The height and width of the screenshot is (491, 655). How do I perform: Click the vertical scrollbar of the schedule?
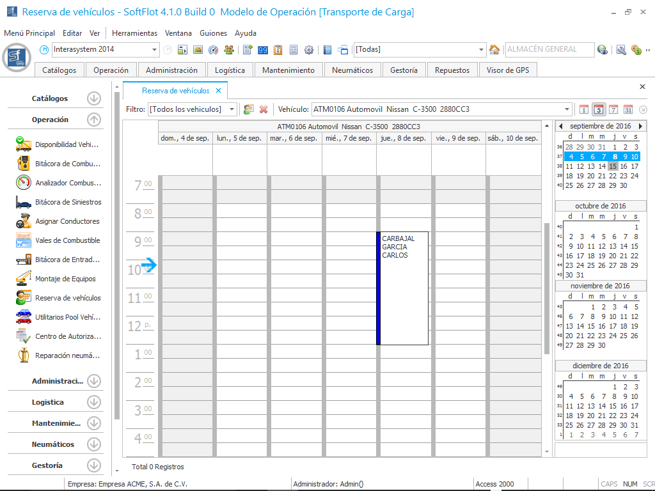coord(546,288)
